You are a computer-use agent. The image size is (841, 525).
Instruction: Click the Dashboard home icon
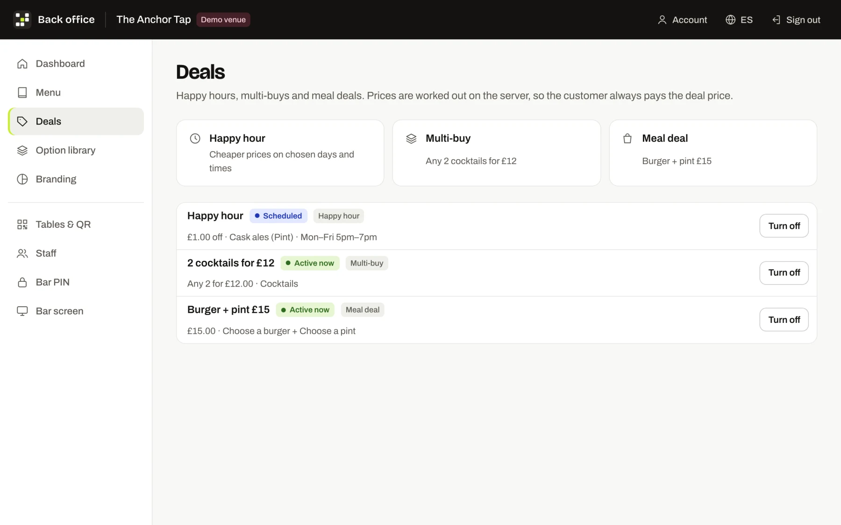point(22,64)
